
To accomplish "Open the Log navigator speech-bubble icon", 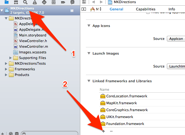I will click(72, 2).
